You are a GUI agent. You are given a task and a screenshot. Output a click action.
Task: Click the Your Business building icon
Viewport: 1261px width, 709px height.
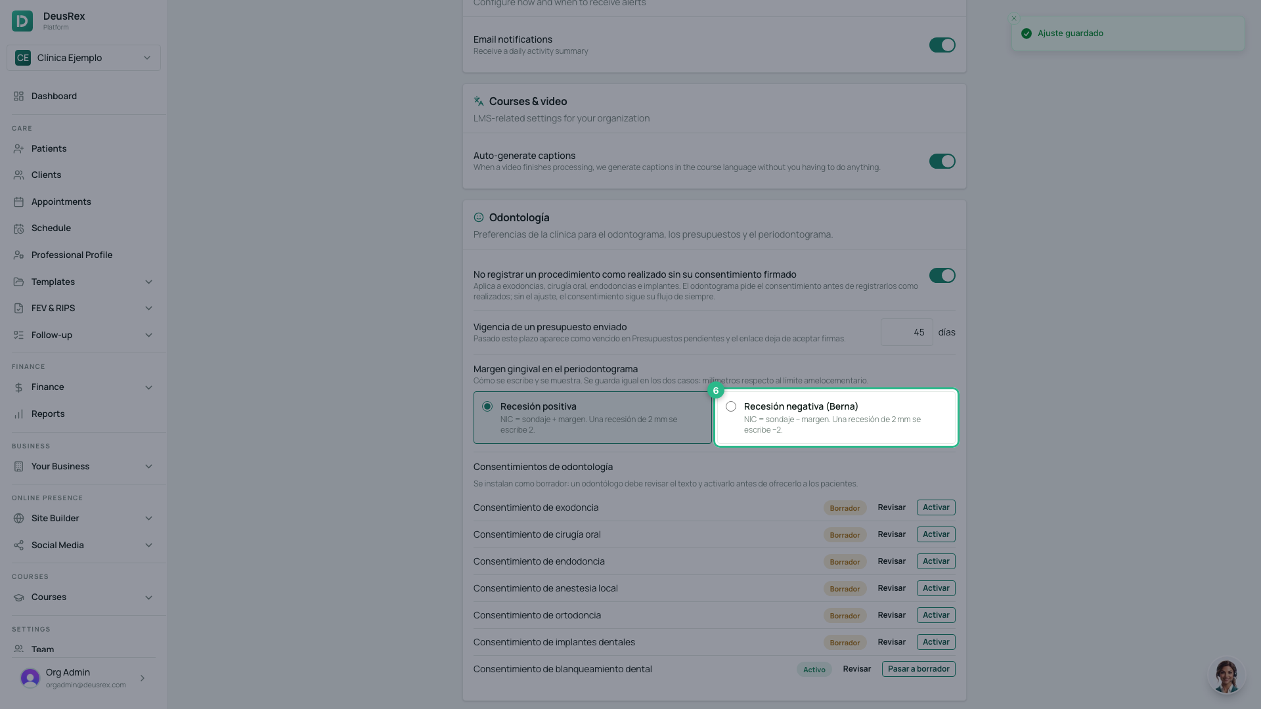tap(18, 467)
